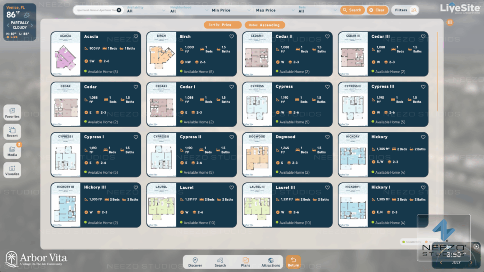Toggle the Cedar favorite heart

point(136,87)
